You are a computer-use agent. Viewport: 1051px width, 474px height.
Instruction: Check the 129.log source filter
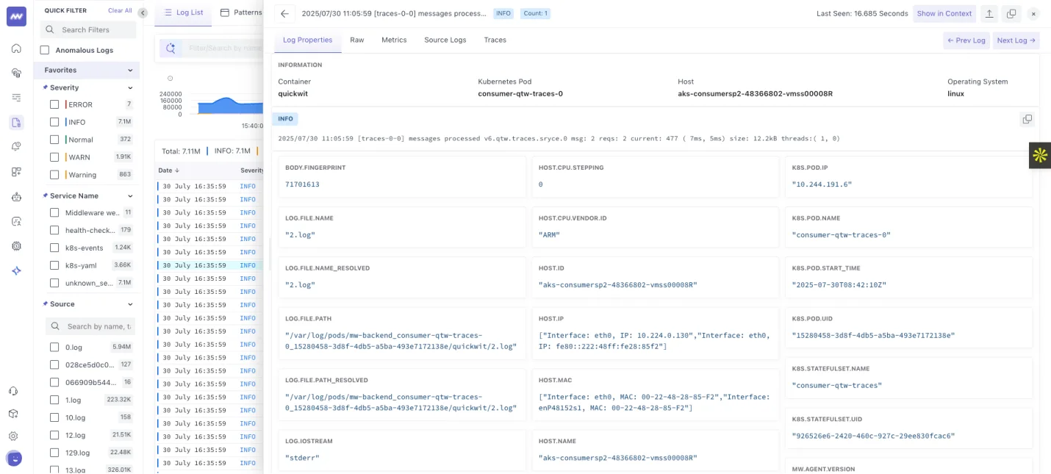click(54, 453)
